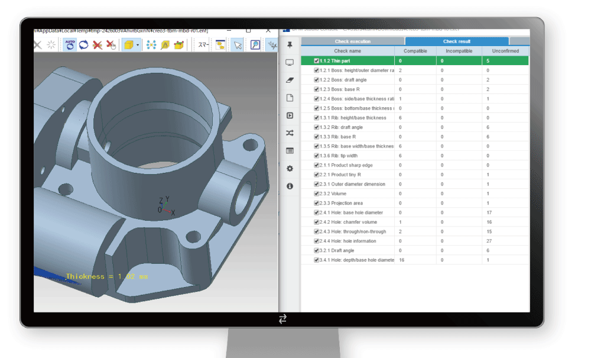Uncheck the '1.3.1 Rib: height/base thickness' checkbox

(317, 118)
